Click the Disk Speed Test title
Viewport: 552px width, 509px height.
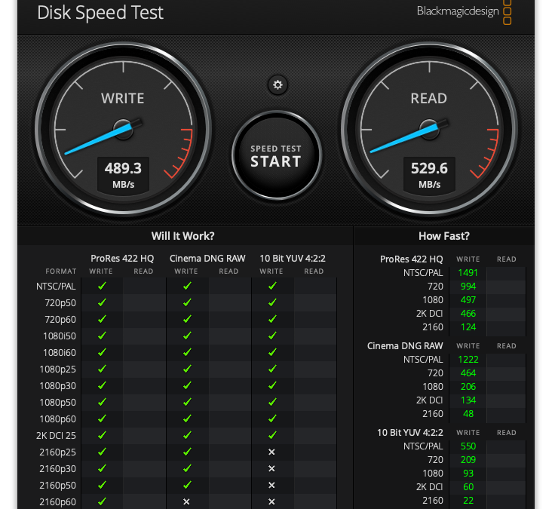pos(100,13)
